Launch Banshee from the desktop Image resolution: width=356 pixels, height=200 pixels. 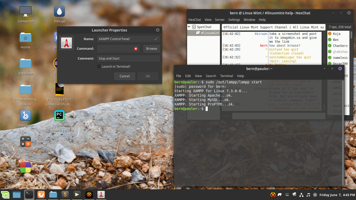click(26, 119)
